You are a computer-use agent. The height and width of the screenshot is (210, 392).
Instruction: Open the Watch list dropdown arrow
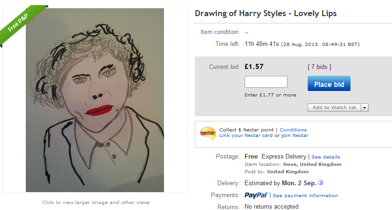point(364,108)
